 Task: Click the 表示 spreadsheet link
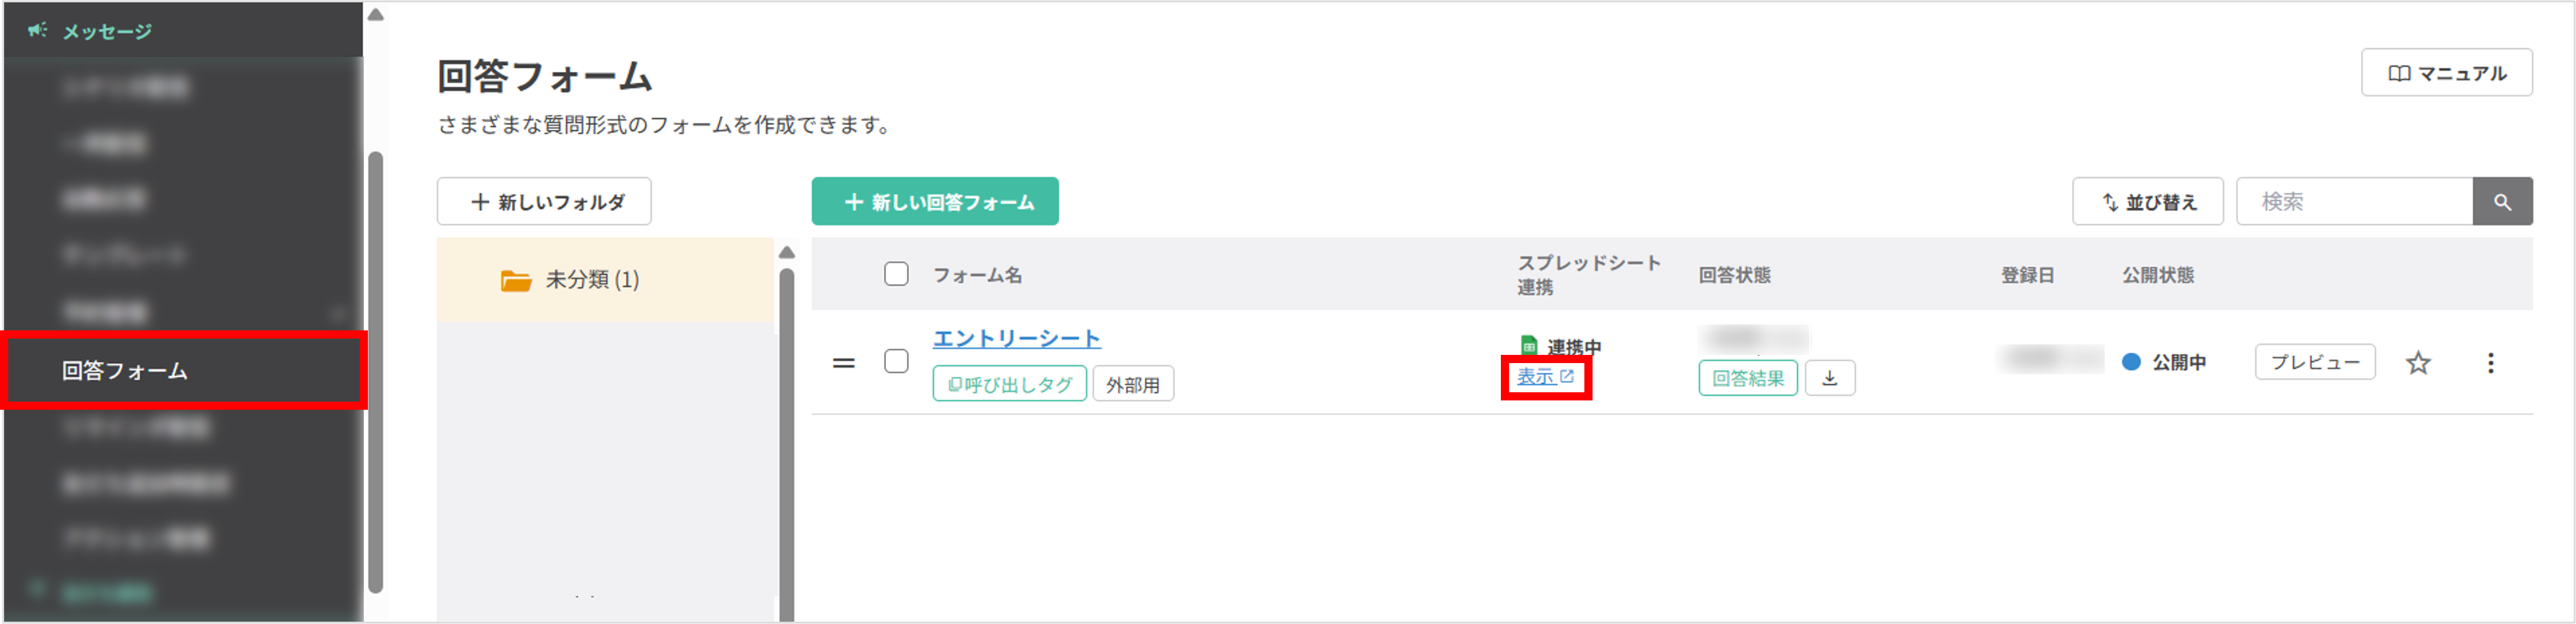1539,378
